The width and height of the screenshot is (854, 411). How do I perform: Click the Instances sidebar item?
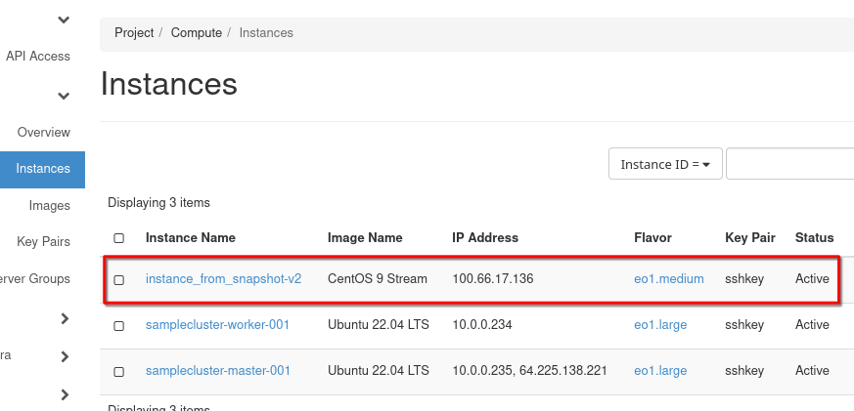tap(43, 169)
